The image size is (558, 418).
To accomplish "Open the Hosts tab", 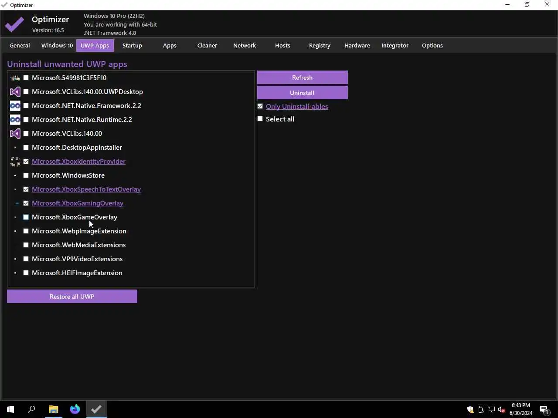I will pos(282,46).
